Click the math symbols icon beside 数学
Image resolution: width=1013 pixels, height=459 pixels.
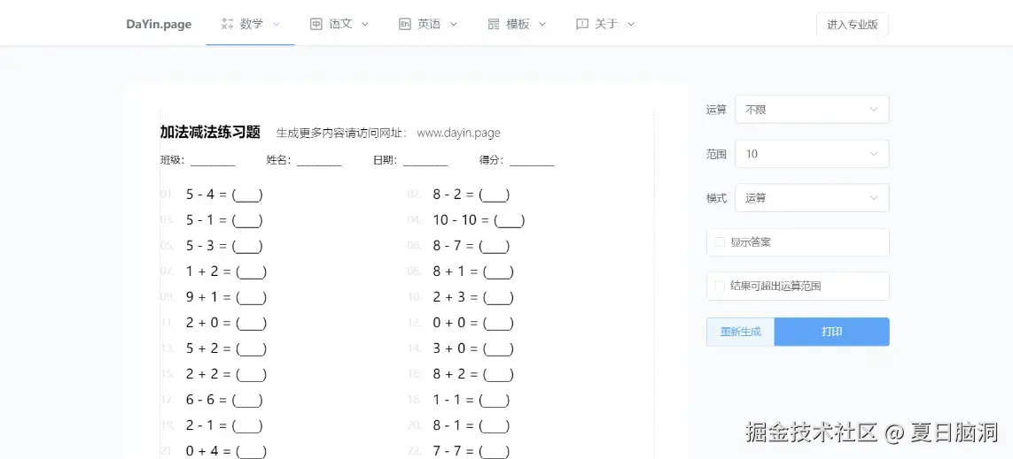tap(227, 24)
